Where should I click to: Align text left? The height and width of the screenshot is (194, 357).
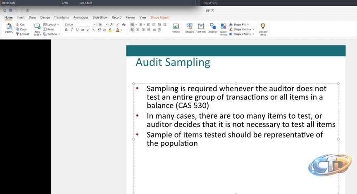point(132,30)
